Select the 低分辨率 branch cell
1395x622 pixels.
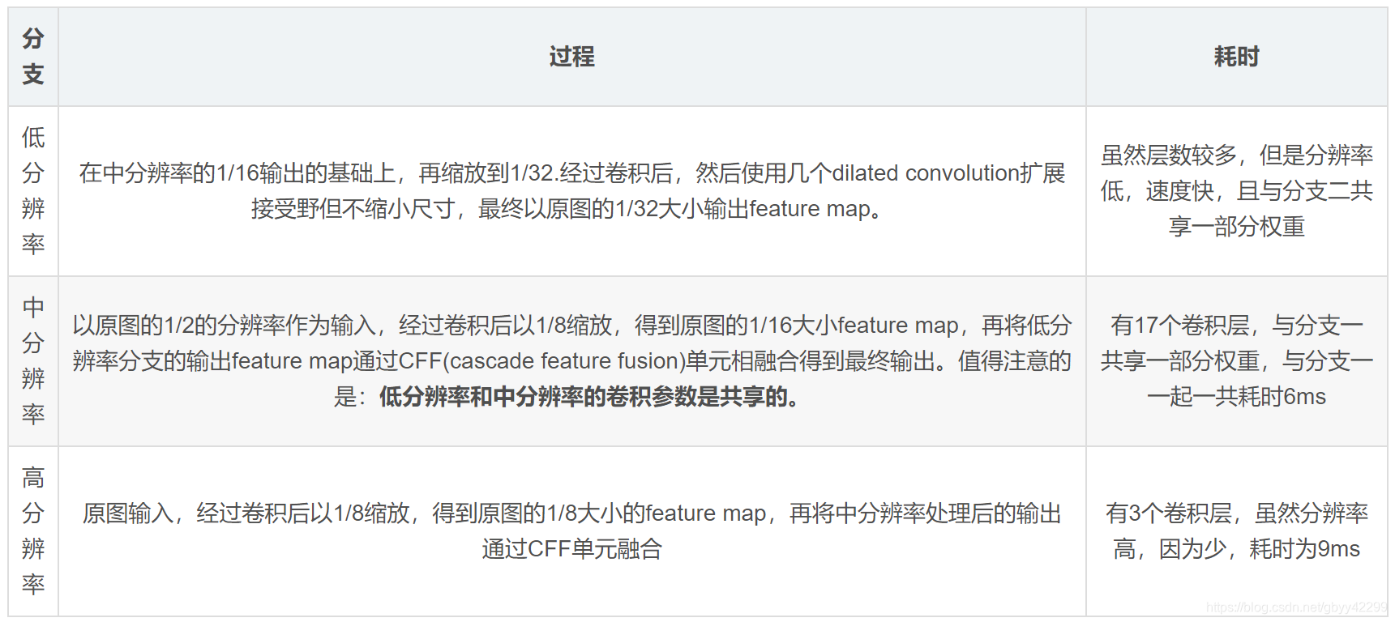(33, 191)
